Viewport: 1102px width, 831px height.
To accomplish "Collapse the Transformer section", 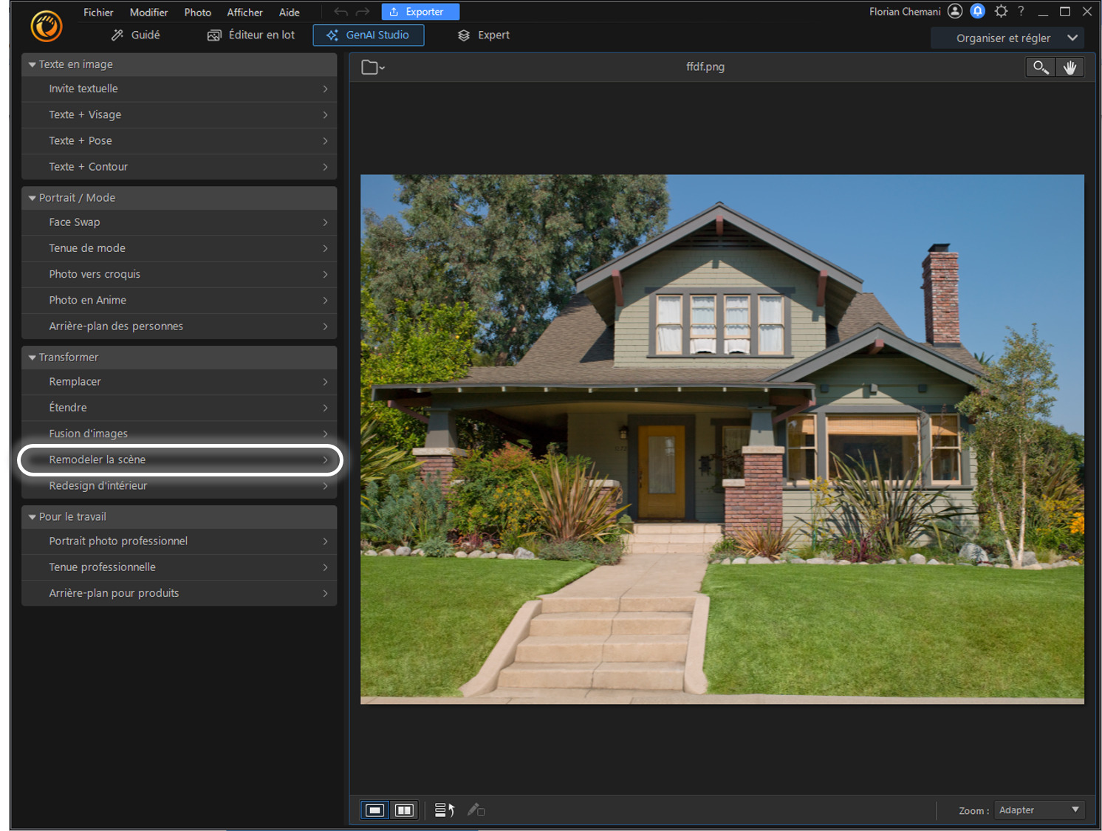I will (x=32, y=358).
